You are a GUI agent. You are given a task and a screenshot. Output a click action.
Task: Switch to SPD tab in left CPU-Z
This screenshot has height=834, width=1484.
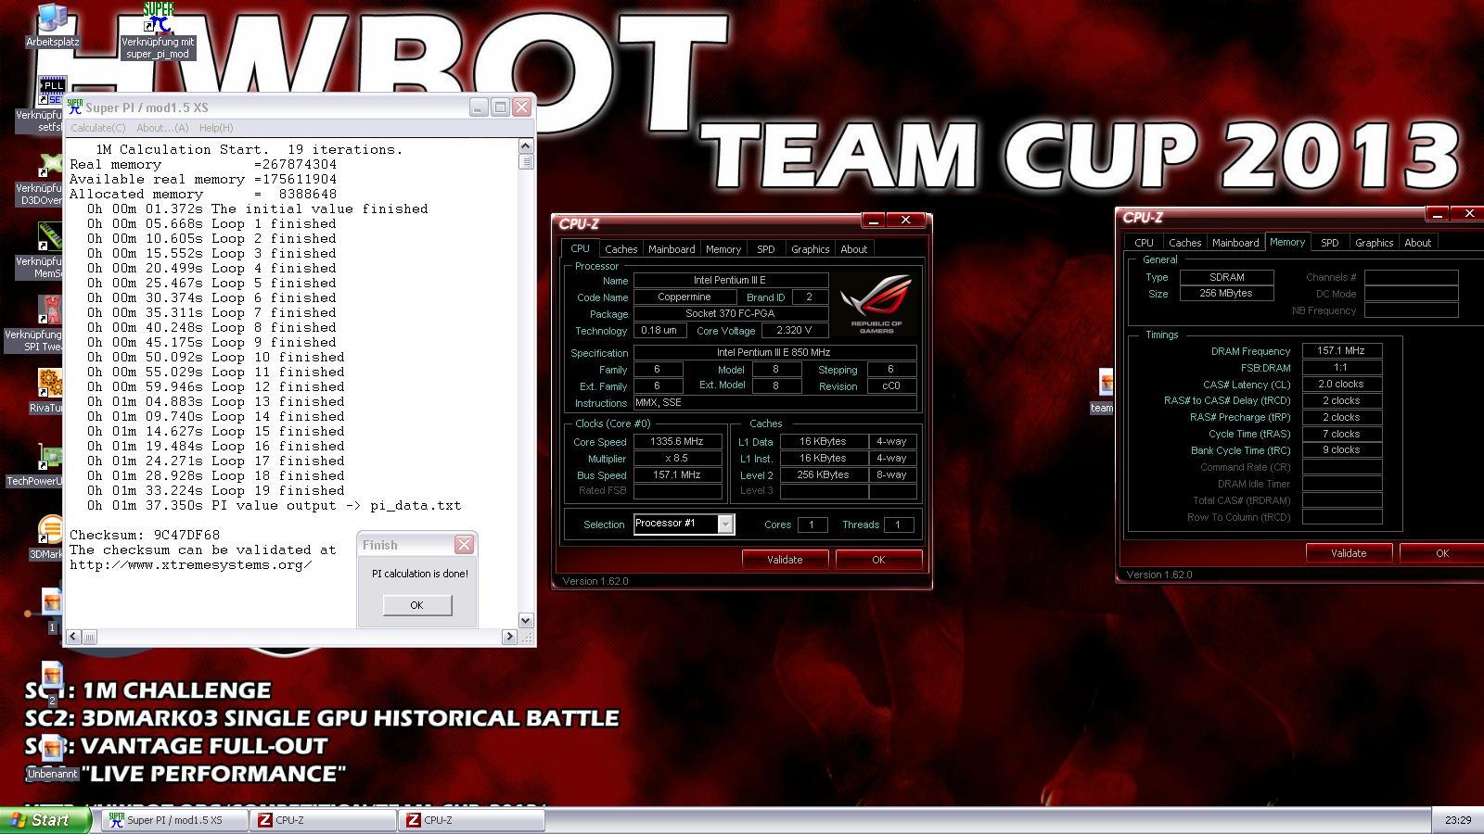point(766,249)
